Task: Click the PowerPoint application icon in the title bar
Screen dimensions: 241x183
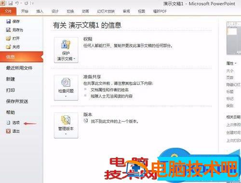Action: tap(3, 3)
